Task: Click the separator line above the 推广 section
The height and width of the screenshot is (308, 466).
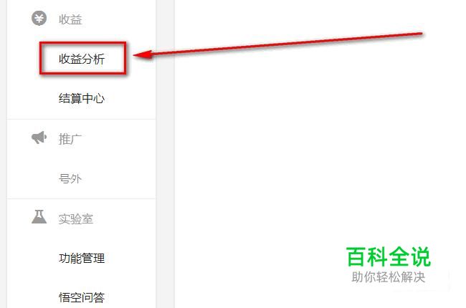Action: pos(82,120)
